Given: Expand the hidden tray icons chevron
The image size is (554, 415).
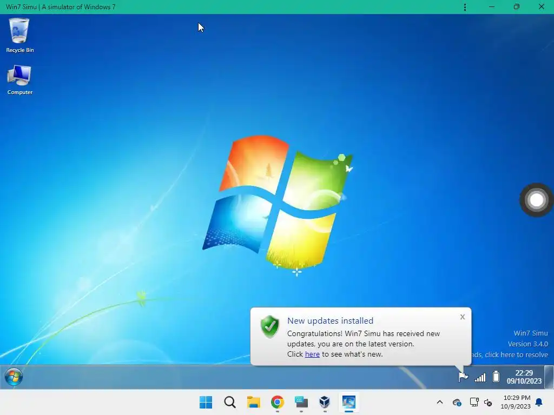Looking at the screenshot, I should tap(440, 402).
